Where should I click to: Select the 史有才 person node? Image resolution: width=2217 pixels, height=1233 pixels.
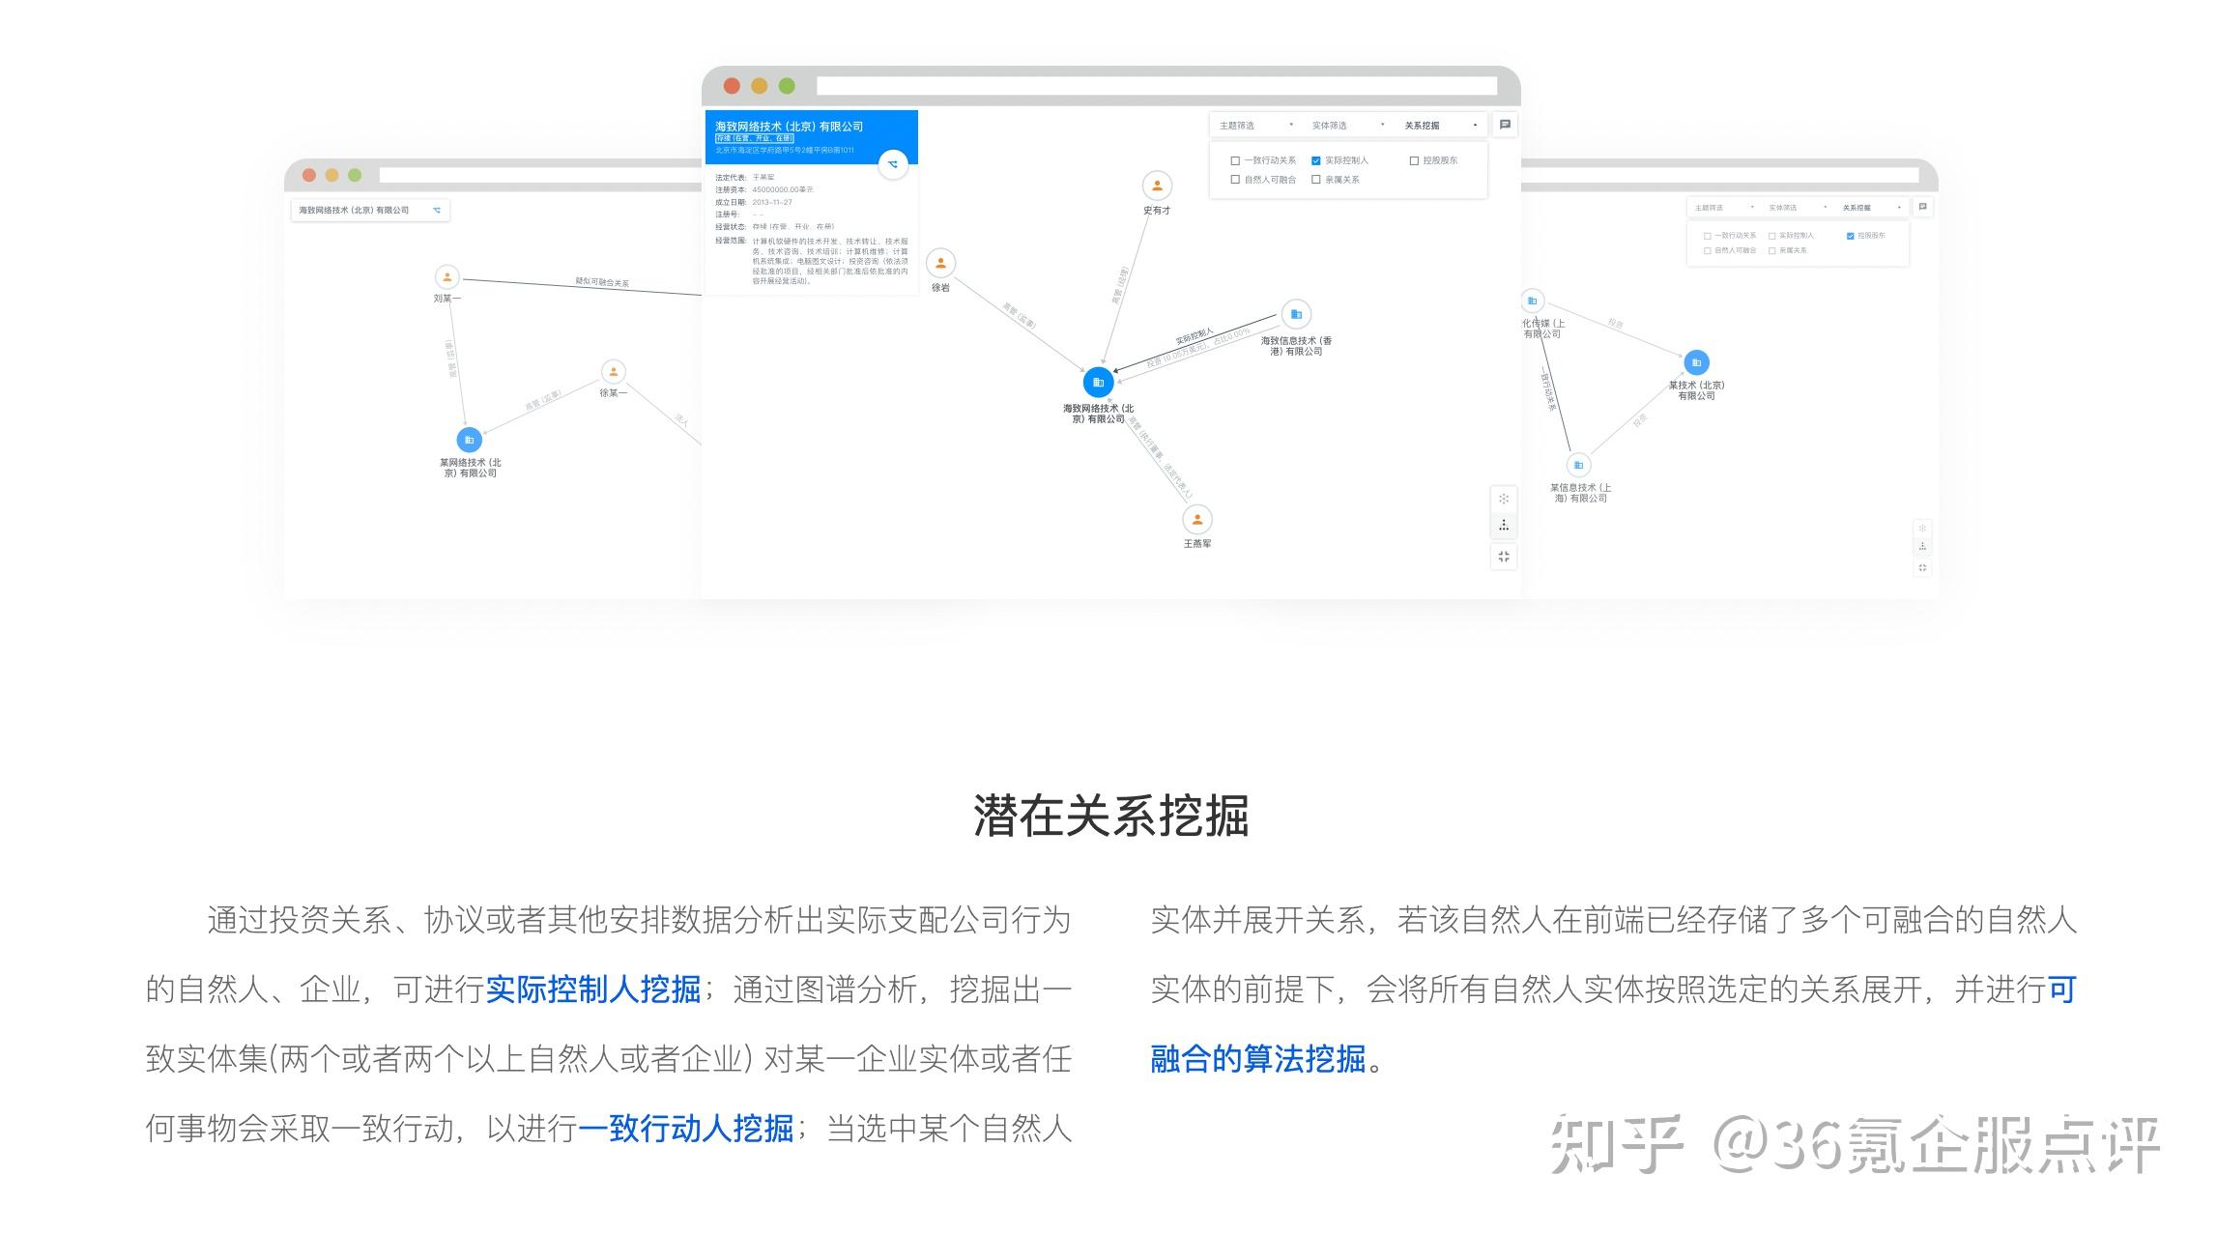(1157, 186)
